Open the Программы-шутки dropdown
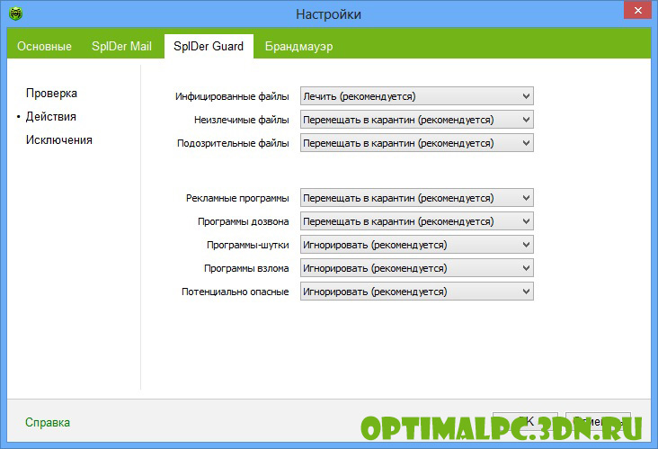Image resolution: width=658 pixels, height=449 pixels. click(417, 245)
